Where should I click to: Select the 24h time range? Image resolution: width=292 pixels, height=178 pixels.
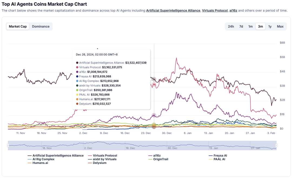[x=231, y=27]
